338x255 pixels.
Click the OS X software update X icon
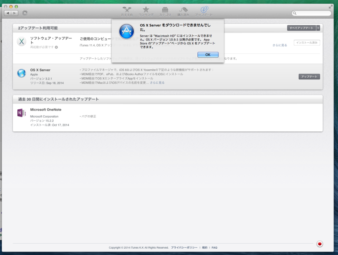(x=22, y=41)
